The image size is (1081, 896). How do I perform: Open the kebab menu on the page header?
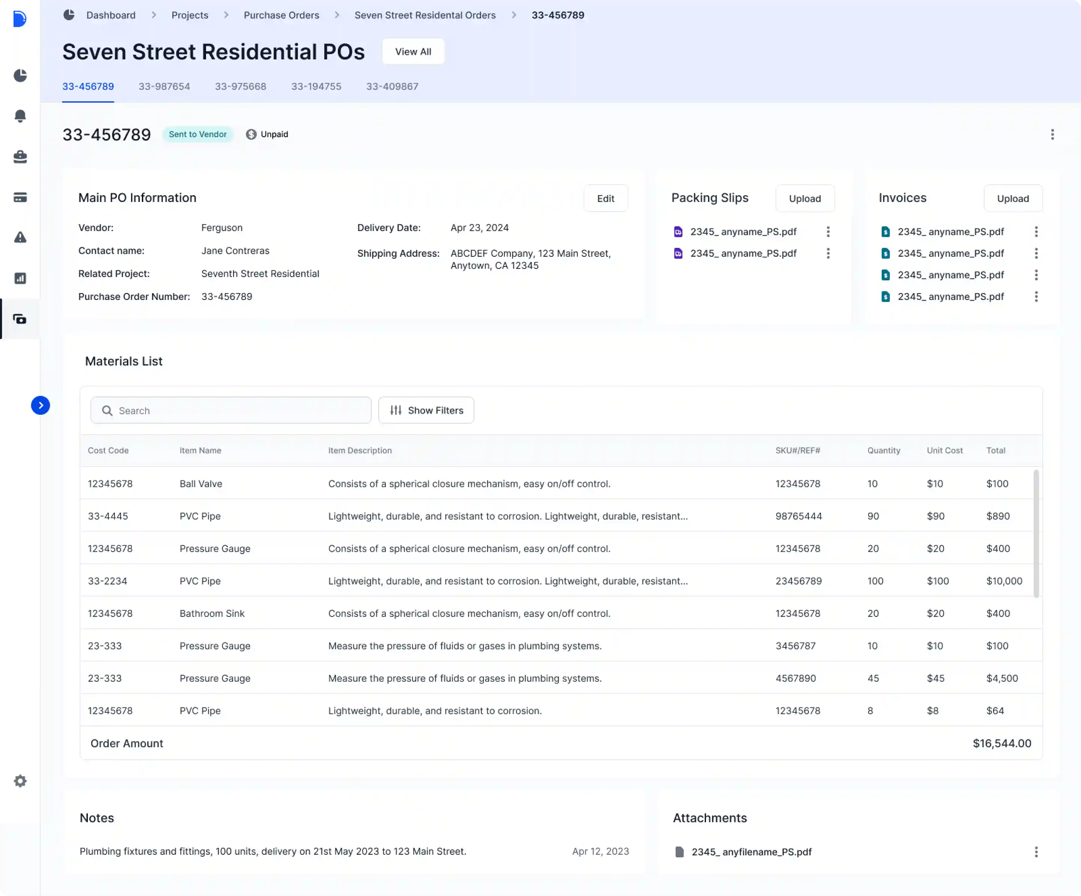click(x=1053, y=134)
